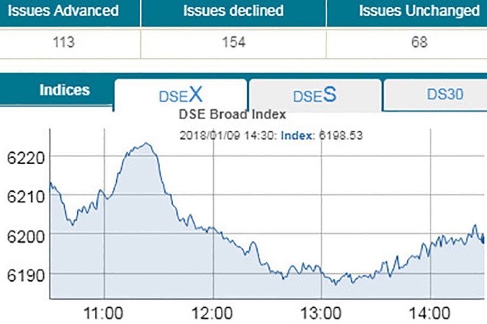The height and width of the screenshot is (324, 487).
Task: Click the 6198.53 index value readout
Action: tap(340, 136)
